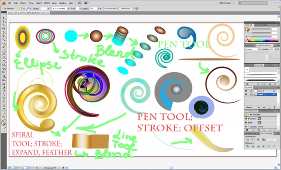Switch to the Color Guide tab
The image size is (281, 170).
[261, 25]
